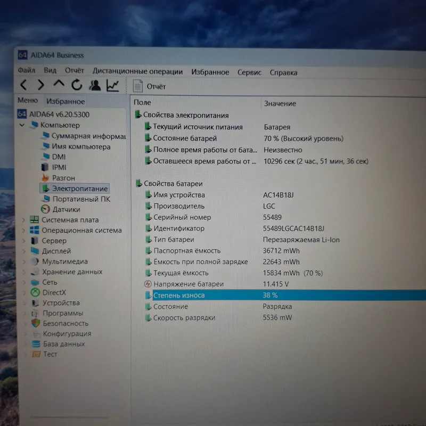426x426 pixels.
Task: Click the Операционная система Windows logo icon
Action: [x=34, y=230]
